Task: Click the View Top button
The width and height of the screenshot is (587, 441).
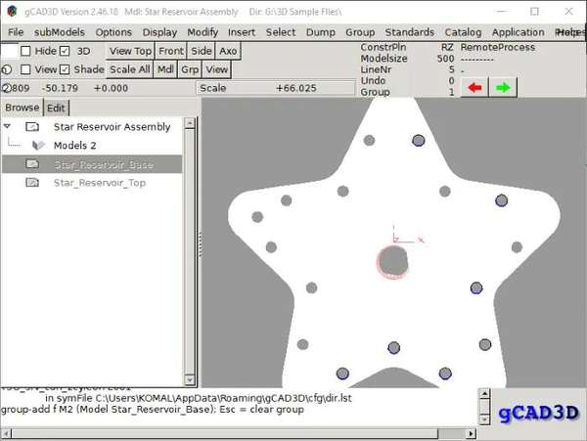Action: [x=130, y=51]
